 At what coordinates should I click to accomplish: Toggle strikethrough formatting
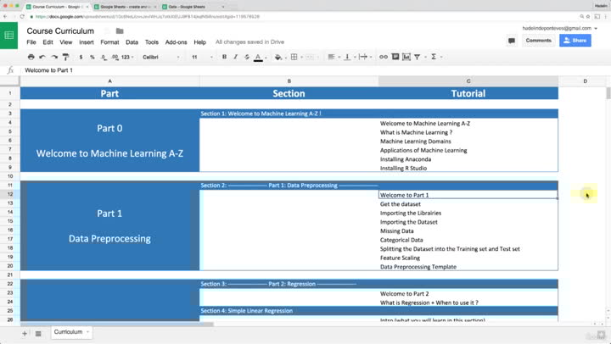pyautogui.click(x=247, y=57)
